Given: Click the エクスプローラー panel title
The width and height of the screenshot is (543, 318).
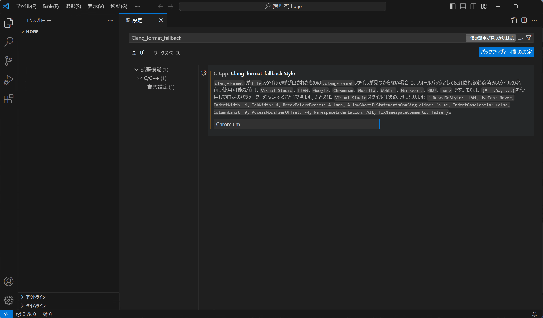Looking at the screenshot, I should pos(38,20).
